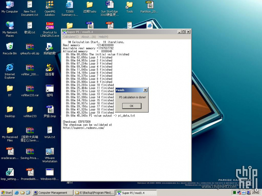
Task: Select the Saving.Priva archive icon
Action: coord(30,153)
